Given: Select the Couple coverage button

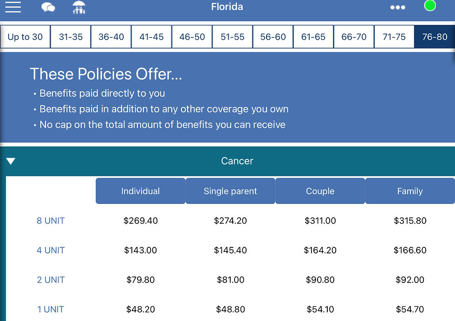Looking at the screenshot, I should (x=320, y=191).
